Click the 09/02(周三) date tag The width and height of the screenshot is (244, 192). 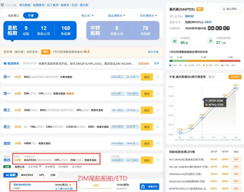pyautogui.click(x=118, y=77)
